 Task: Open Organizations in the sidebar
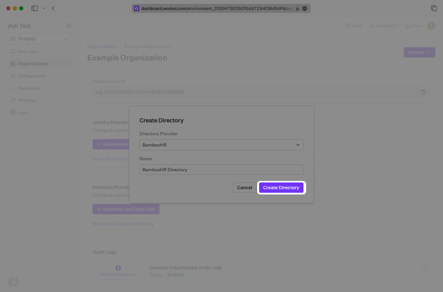pyautogui.click(x=32, y=64)
